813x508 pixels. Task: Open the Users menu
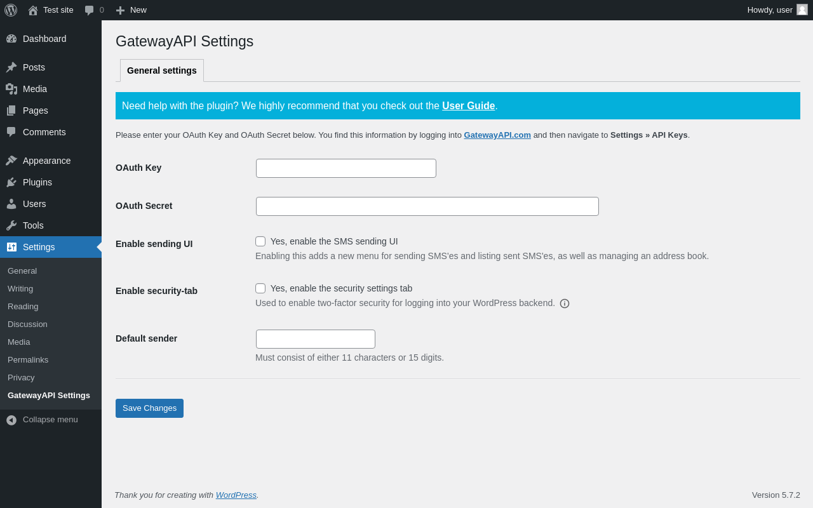coord(51,204)
